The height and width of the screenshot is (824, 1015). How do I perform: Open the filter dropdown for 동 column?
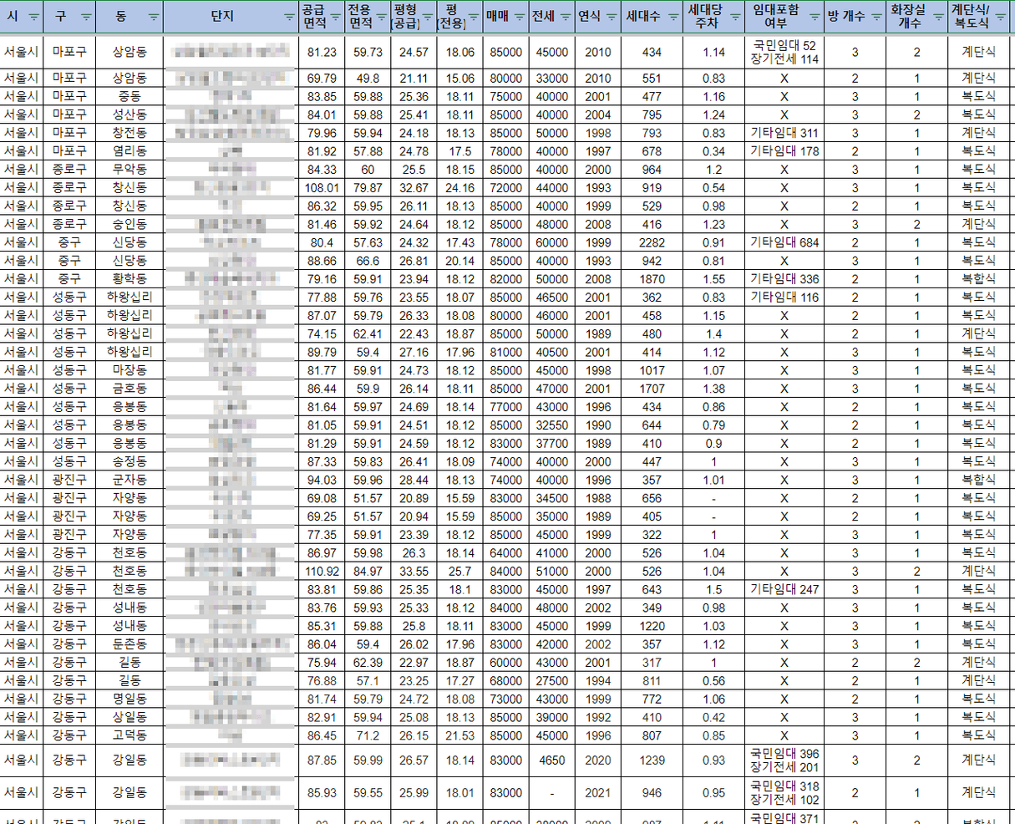154,17
